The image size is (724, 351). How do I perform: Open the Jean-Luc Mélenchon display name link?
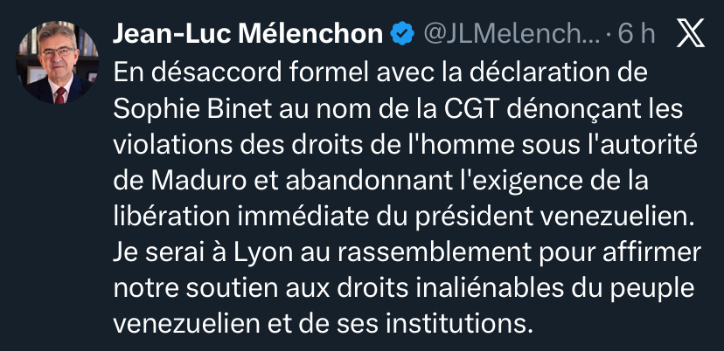click(249, 34)
